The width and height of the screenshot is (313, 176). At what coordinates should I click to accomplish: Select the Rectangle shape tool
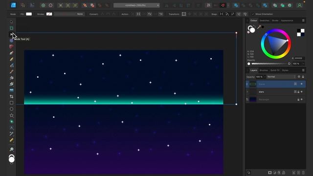(x=12, y=103)
